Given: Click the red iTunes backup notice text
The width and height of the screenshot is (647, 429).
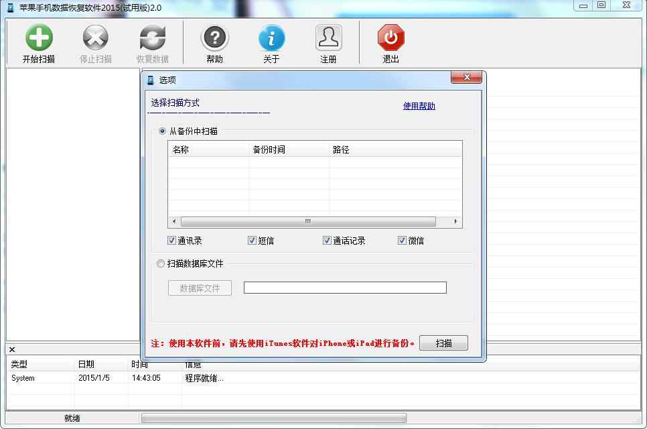Looking at the screenshot, I should click(283, 343).
